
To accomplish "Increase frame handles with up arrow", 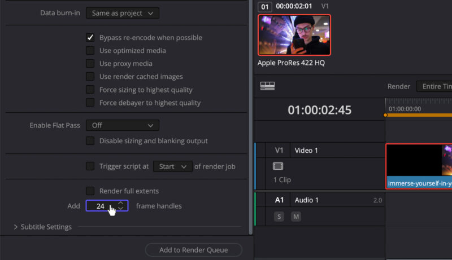I will pos(121,204).
